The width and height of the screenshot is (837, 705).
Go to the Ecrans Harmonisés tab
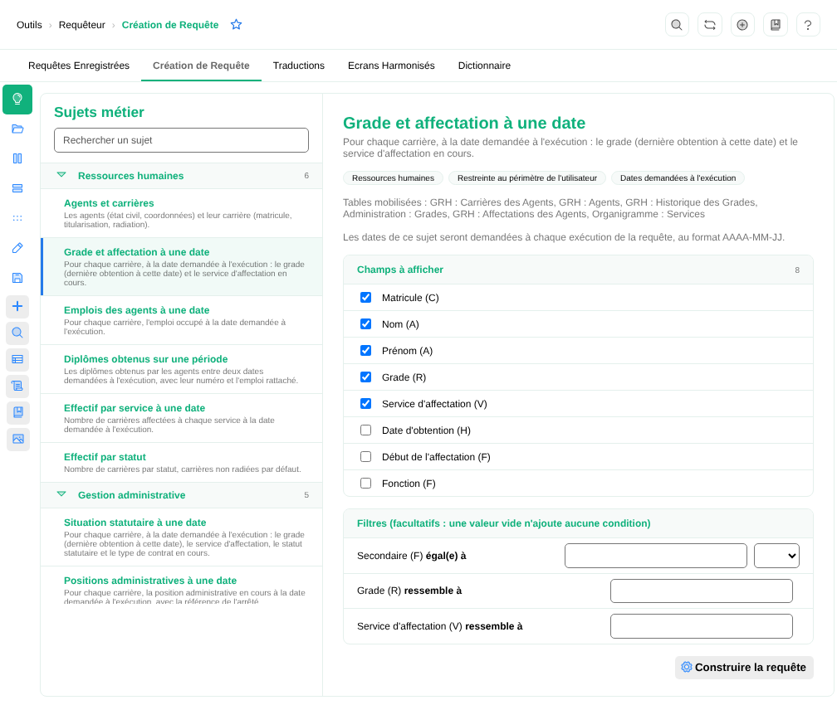pyautogui.click(x=391, y=66)
